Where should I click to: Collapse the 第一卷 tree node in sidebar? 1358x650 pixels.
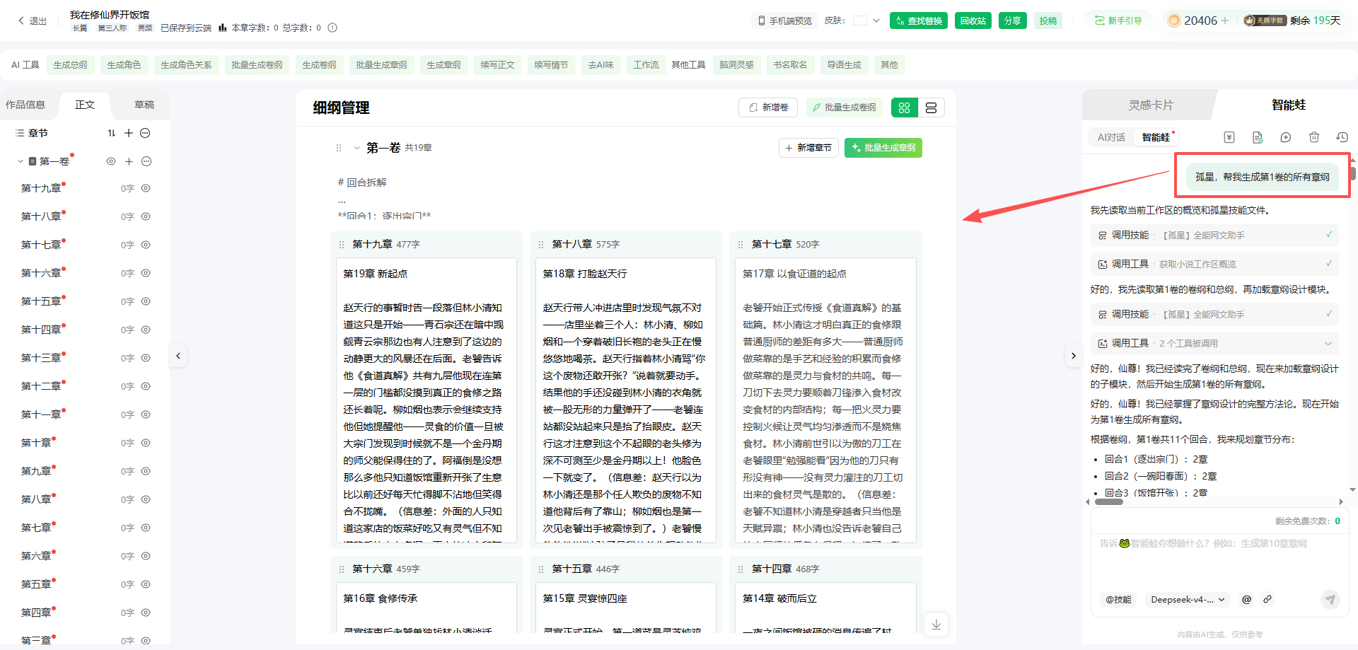pyautogui.click(x=21, y=161)
